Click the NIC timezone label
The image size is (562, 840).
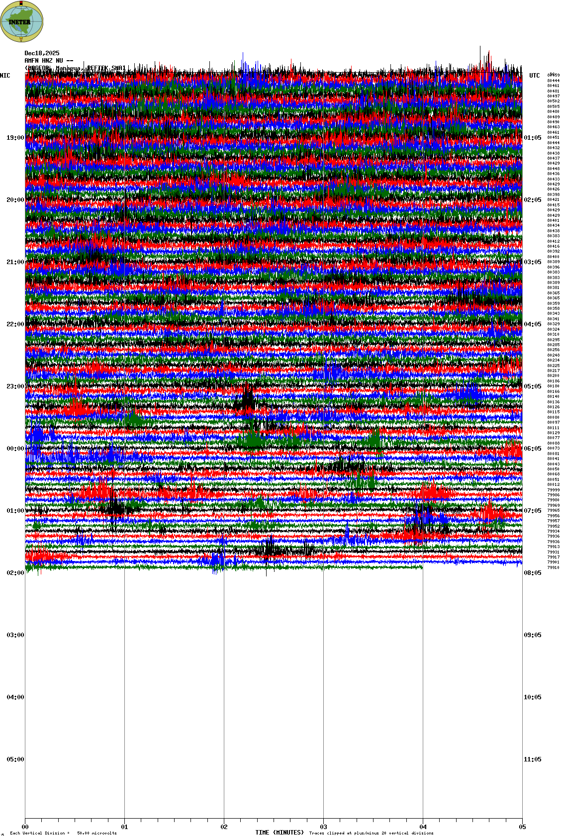pyautogui.click(x=5, y=76)
